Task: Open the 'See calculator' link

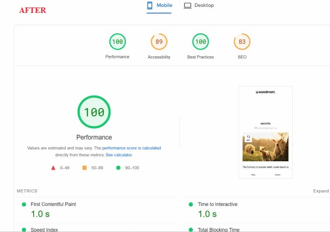Action: pos(119,155)
